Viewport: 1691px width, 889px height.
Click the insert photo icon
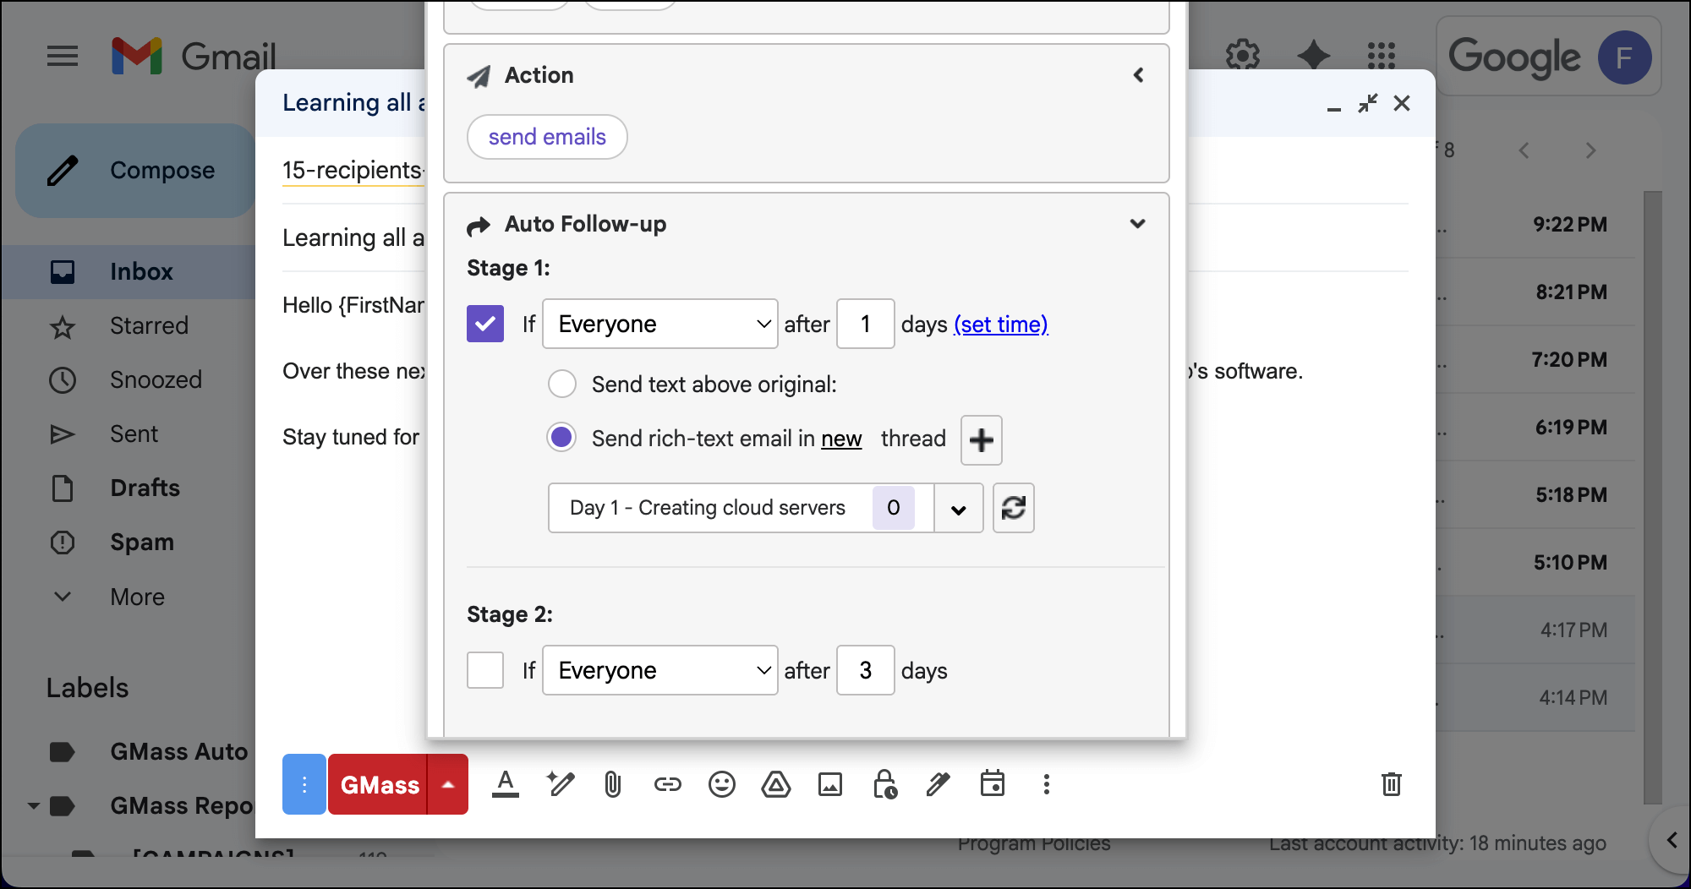pos(829,785)
